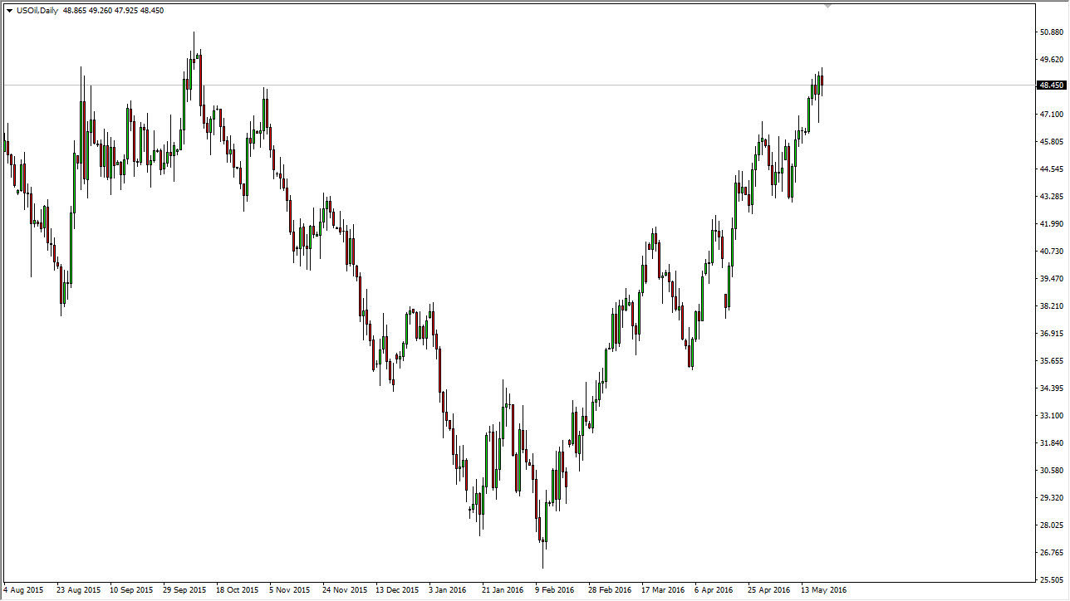Click the 26.765 price axis label
The height and width of the screenshot is (601, 1070).
tap(1051, 553)
